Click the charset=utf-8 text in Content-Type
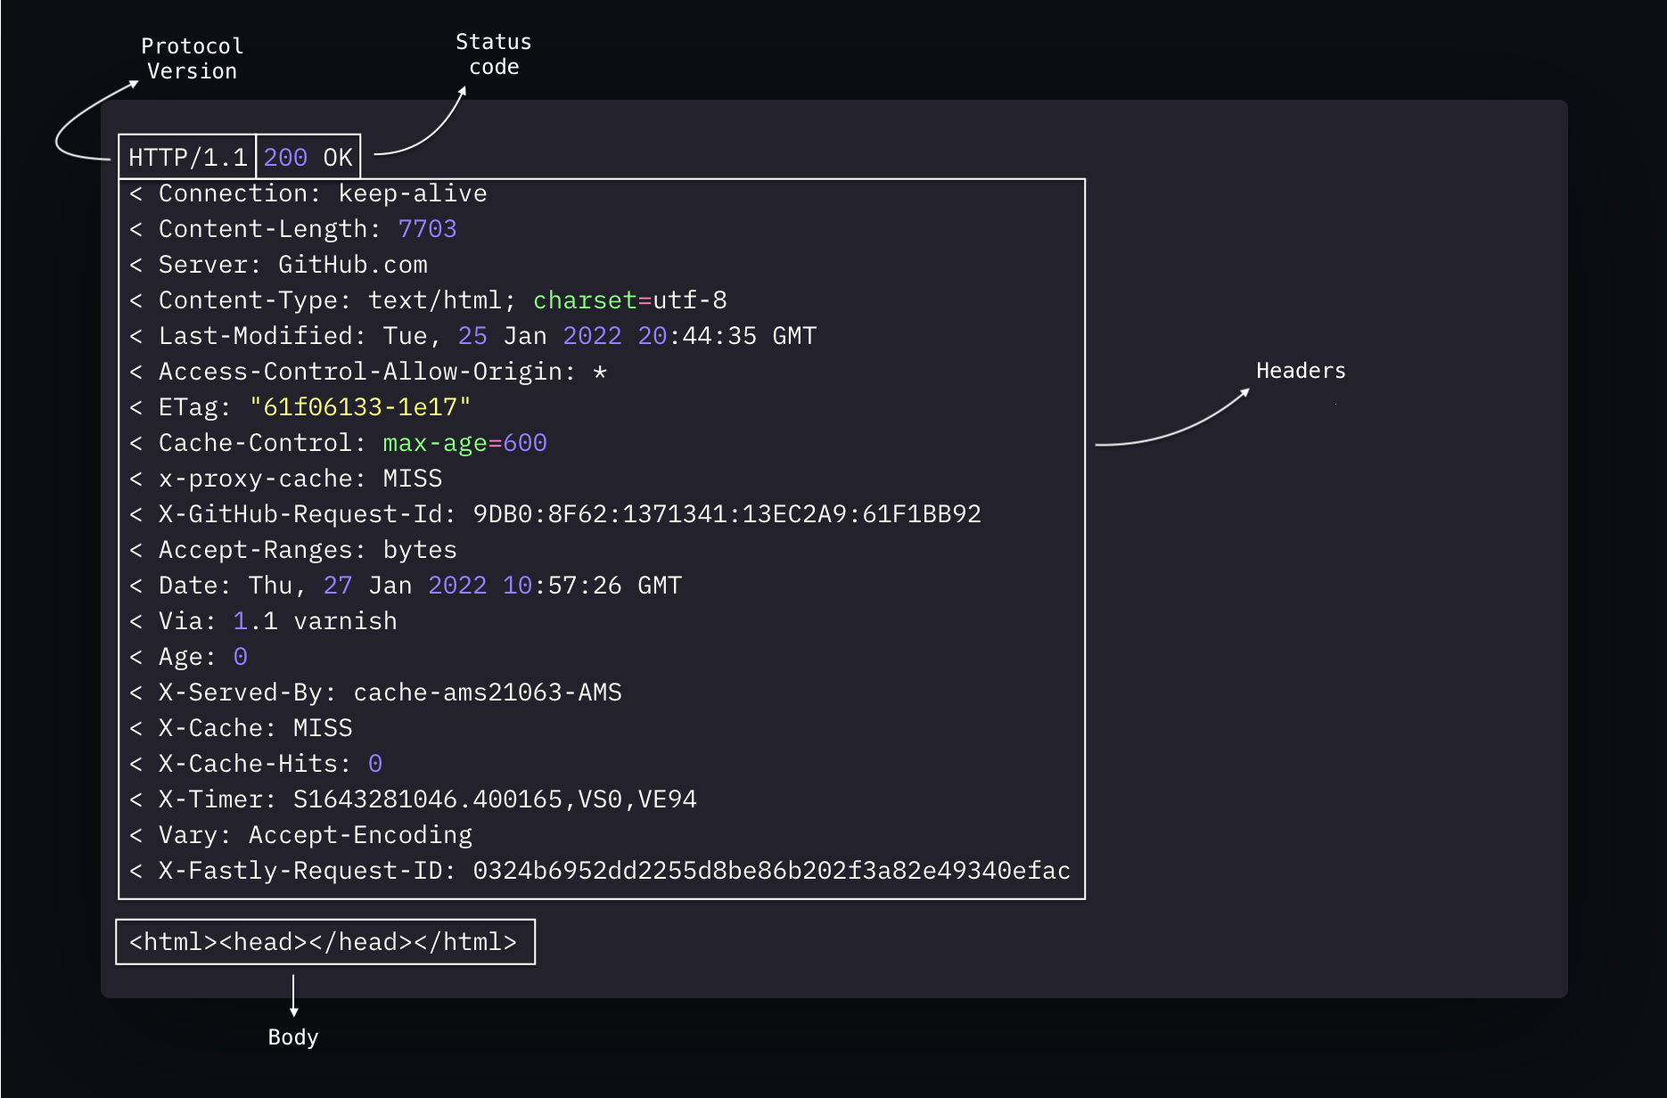This screenshot has width=1667, height=1098. tap(629, 300)
